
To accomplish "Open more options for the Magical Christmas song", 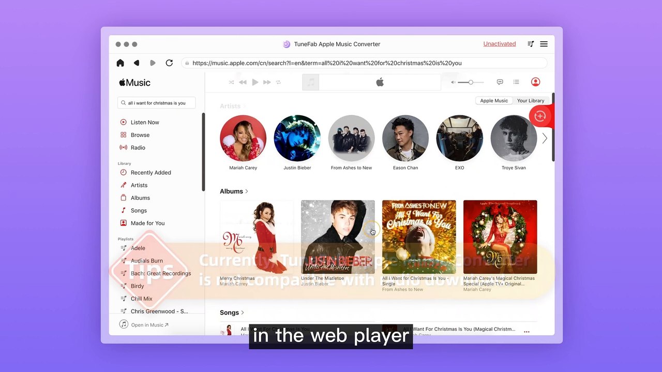I will (x=526, y=332).
